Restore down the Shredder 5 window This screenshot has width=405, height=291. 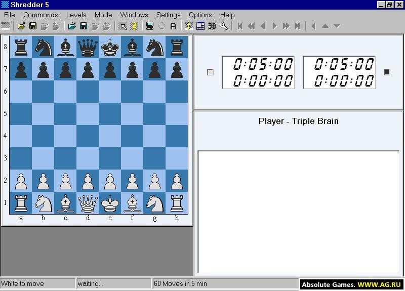coord(389,5)
